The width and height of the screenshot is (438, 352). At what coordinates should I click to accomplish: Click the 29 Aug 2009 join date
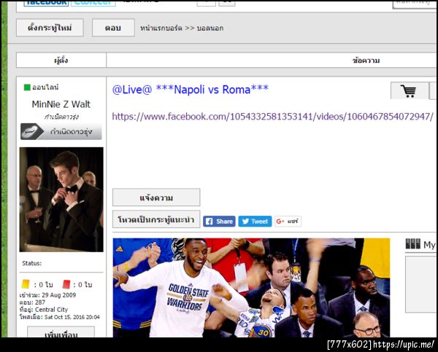coord(58,295)
